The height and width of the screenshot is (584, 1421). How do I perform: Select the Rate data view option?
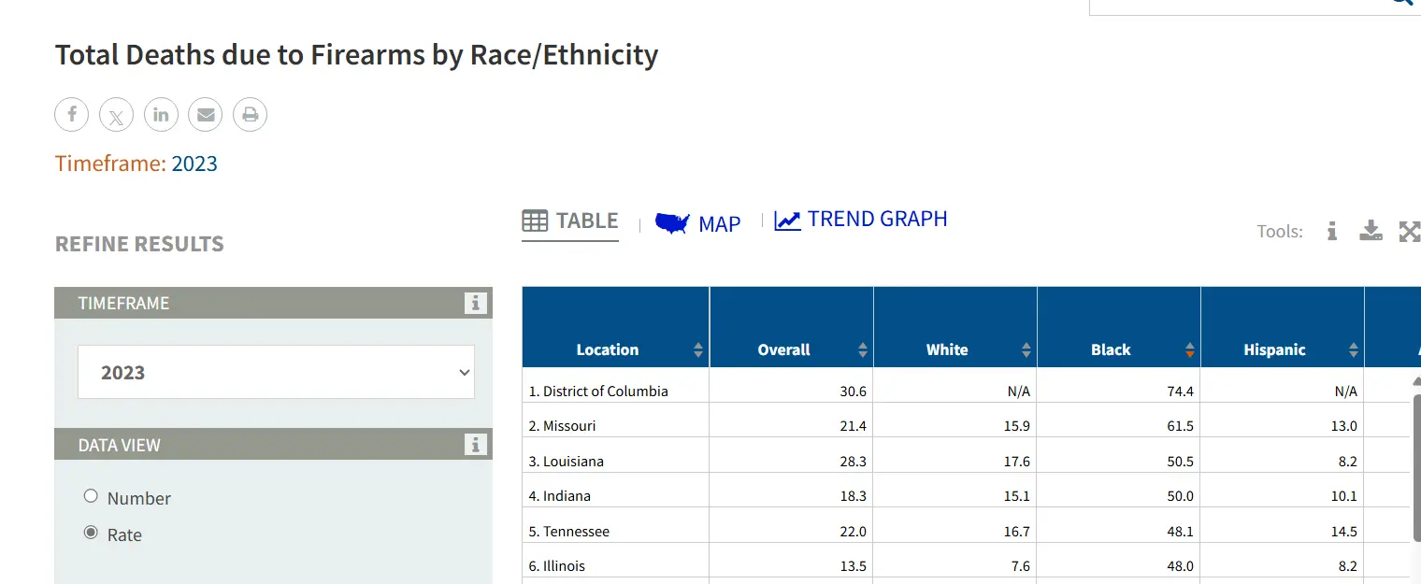click(91, 533)
